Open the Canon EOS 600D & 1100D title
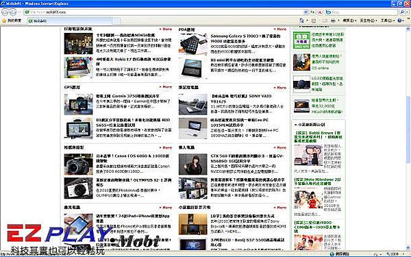This screenshot has width=411, height=257. pyautogui.click(x=132, y=158)
